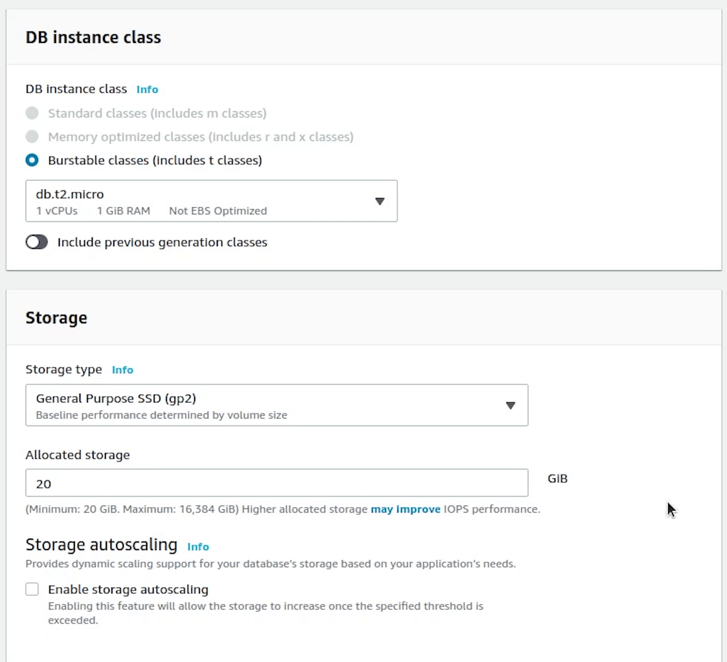Click the "Include previous generation classes" label
The height and width of the screenshot is (662, 727).
[x=162, y=242]
